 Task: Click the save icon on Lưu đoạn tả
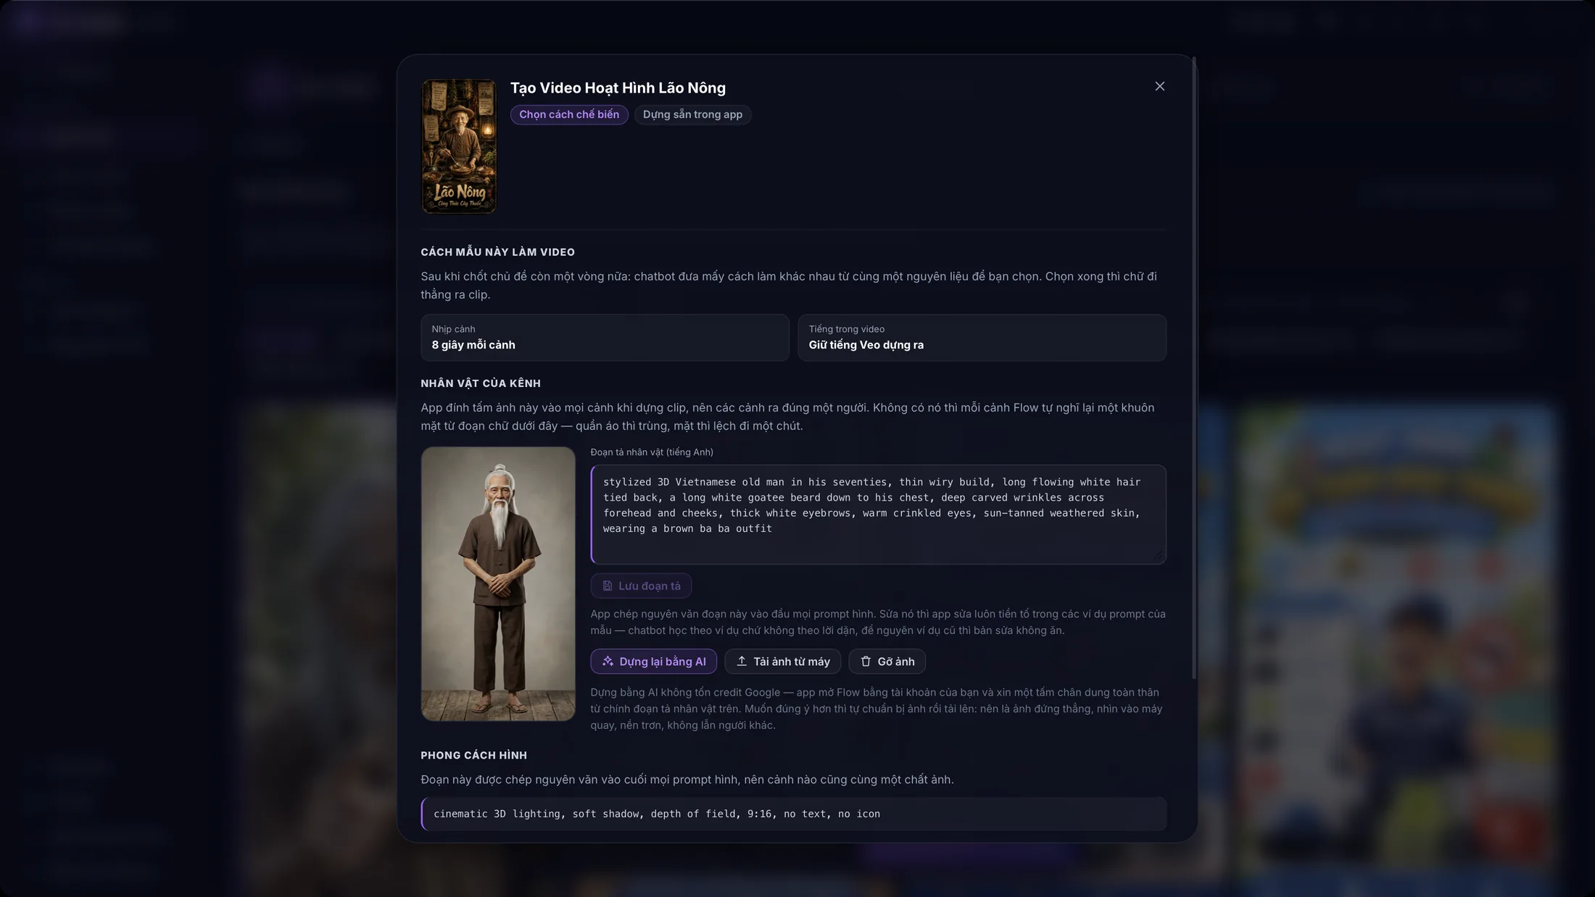608,586
